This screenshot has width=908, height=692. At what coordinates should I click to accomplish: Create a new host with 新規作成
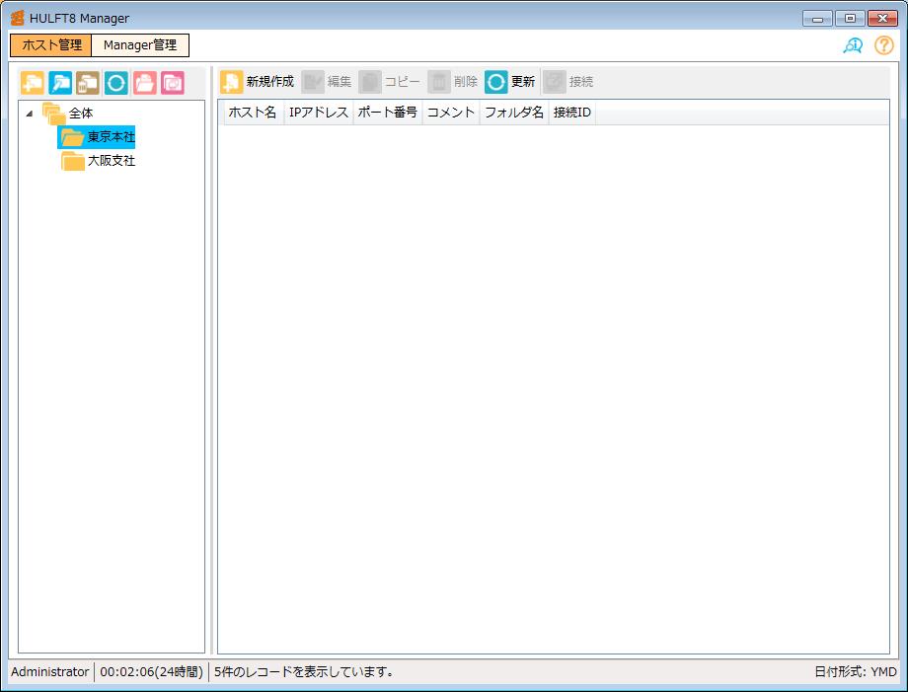(x=258, y=82)
